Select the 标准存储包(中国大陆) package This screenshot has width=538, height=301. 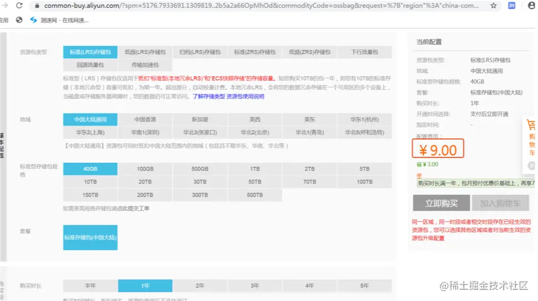point(90,237)
